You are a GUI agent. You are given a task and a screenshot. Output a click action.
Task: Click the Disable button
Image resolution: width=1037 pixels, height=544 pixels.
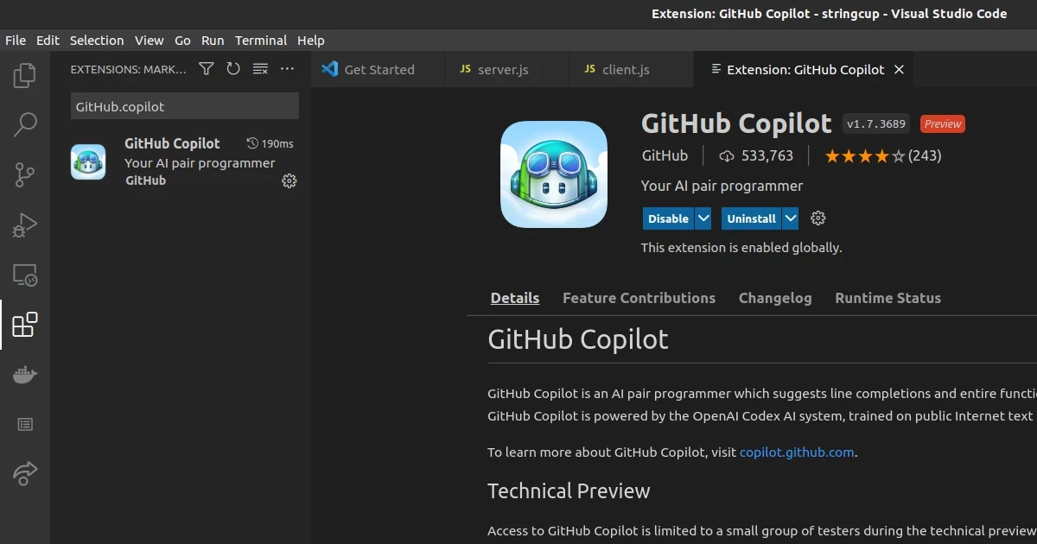click(x=669, y=218)
